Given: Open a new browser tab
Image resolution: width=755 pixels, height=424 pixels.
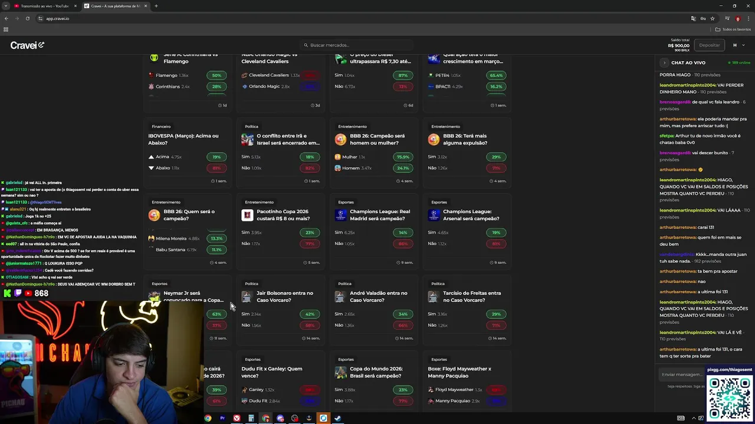Looking at the screenshot, I should pyautogui.click(x=156, y=6).
